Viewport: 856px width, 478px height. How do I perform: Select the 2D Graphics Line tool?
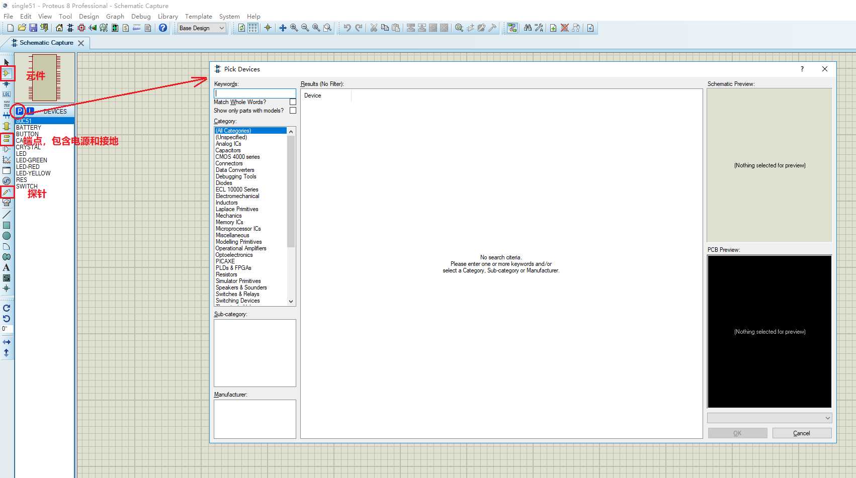click(x=7, y=215)
